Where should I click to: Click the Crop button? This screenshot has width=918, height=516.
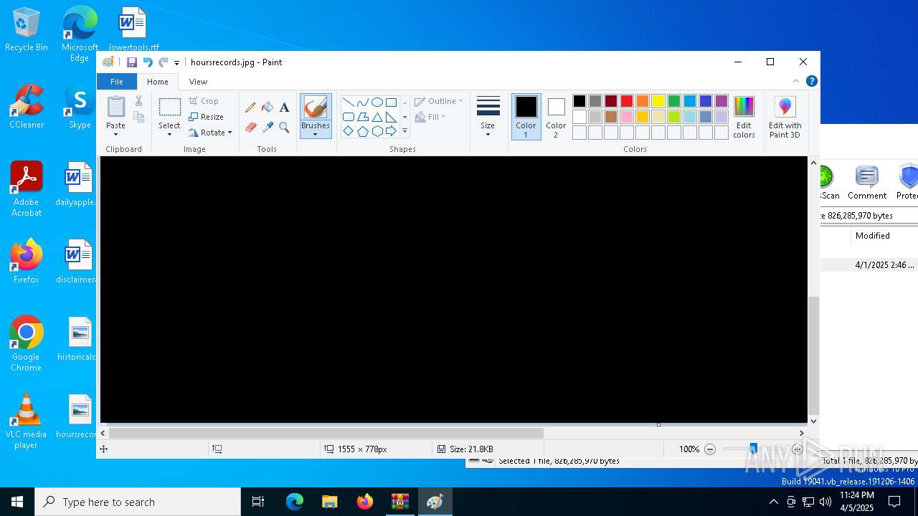coord(204,101)
